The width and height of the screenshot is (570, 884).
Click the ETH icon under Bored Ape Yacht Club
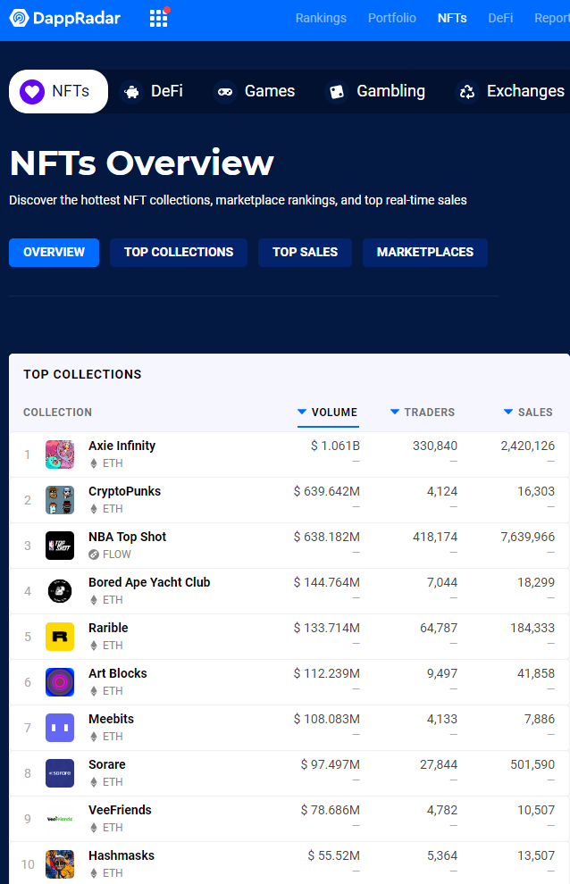(x=94, y=600)
